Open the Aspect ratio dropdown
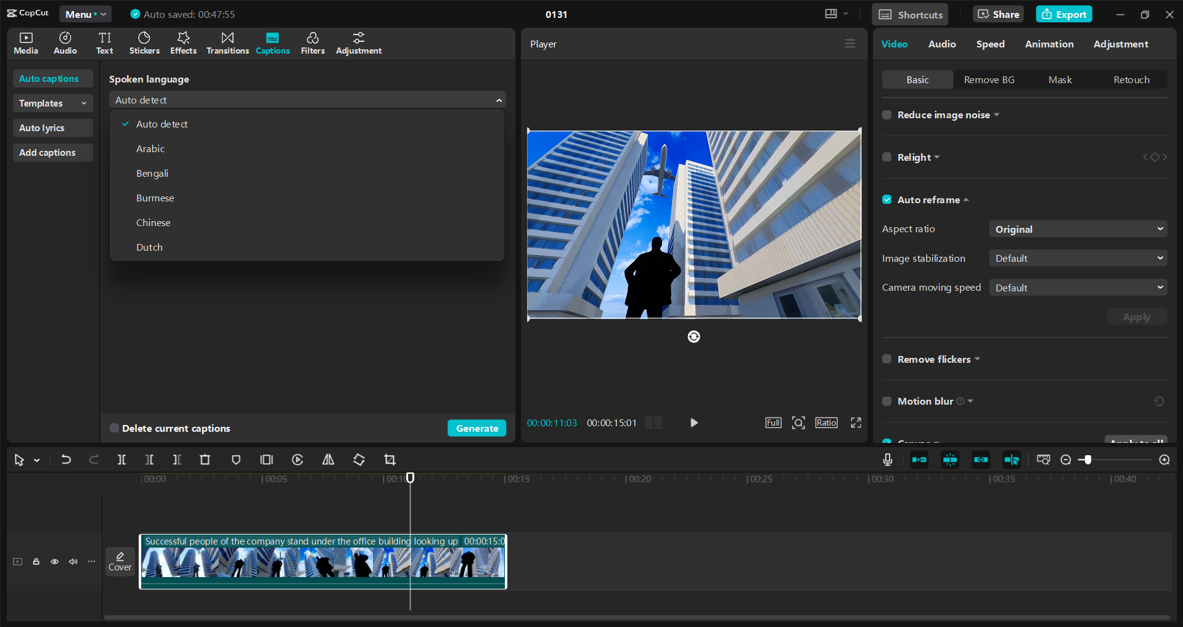The image size is (1183, 627). click(x=1078, y=229)
